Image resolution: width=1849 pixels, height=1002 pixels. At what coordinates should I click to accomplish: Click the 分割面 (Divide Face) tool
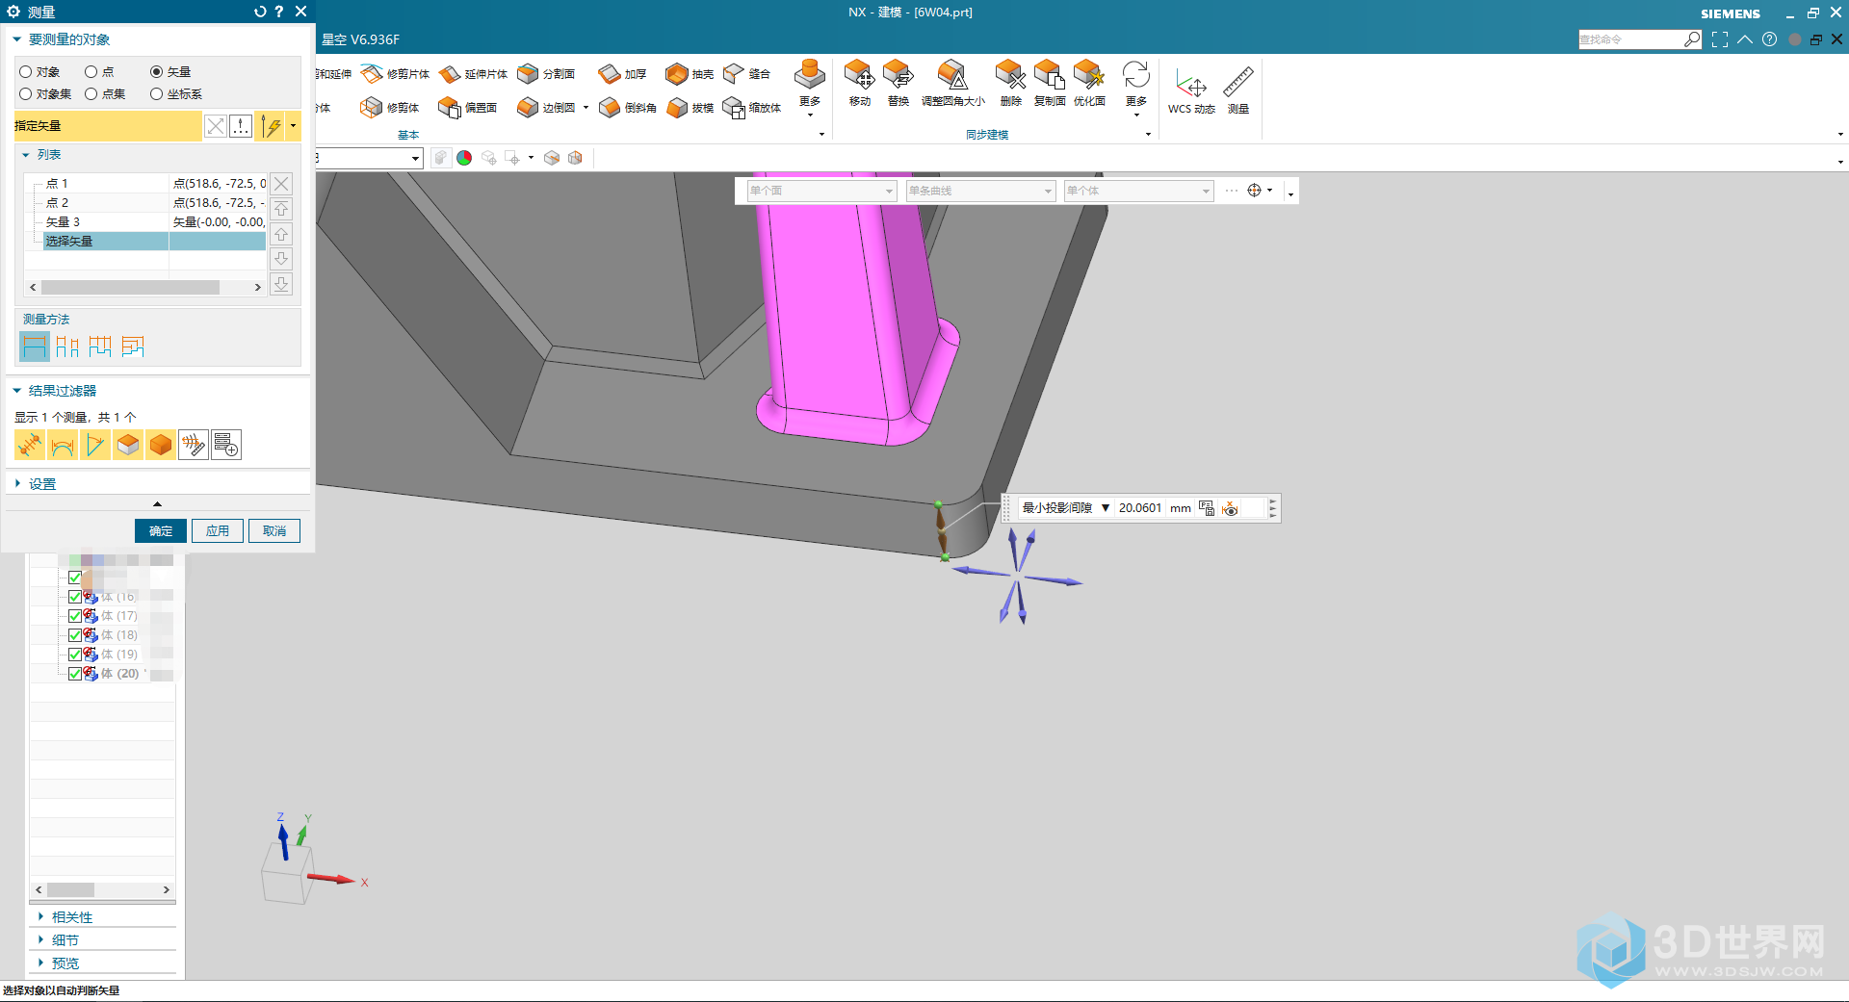(x=546, y=74)
